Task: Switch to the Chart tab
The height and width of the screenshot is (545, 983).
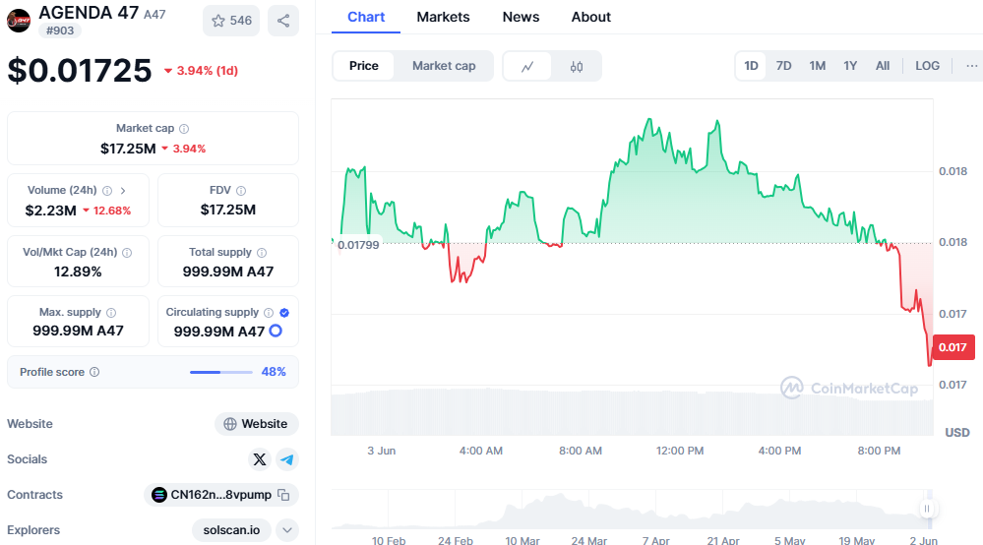Action: [366, 17]
